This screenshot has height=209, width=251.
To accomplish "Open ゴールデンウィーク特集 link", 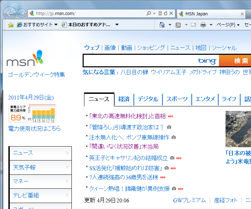I will [x=37, y=75].
